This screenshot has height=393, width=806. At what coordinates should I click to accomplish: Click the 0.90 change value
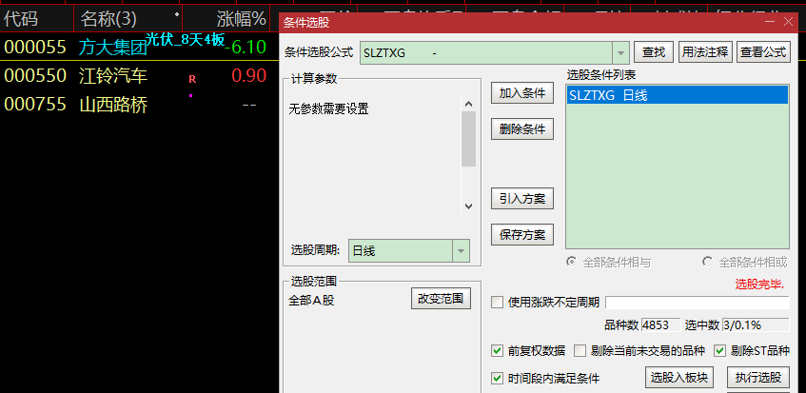click(248, 76)
